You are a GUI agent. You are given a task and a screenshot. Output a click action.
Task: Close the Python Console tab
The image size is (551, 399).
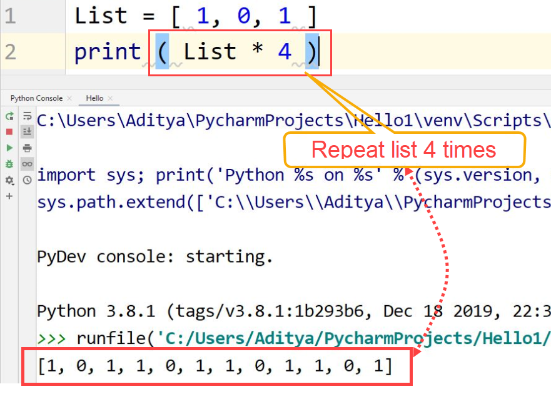pos(69,98)
